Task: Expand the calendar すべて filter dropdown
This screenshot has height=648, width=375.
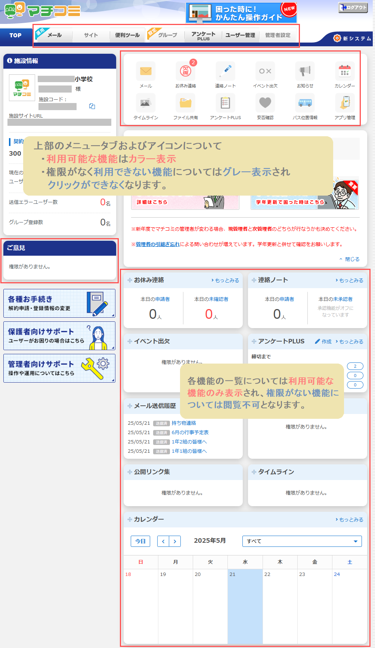Action: pos(302,541)
